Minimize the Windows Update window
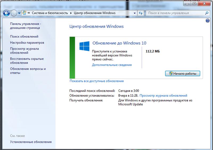 187,3
